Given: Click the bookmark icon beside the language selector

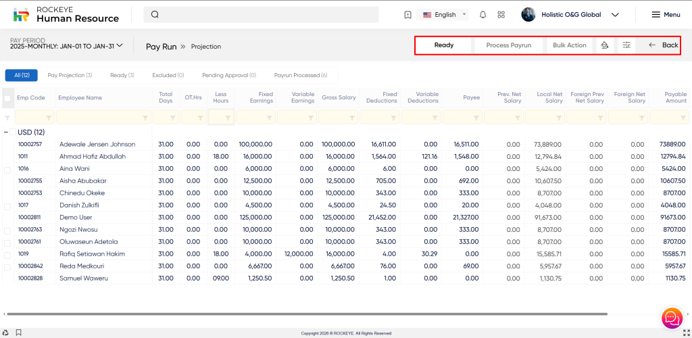Looking at the screenshot, I should 407,14.
